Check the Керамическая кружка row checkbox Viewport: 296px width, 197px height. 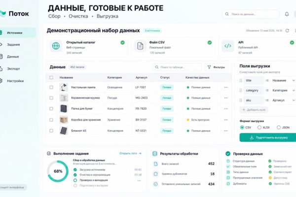tap(51, 98)
